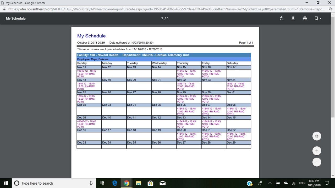Click the shift entry under Nov 24
Screen dimensions: 335x188
(x=239, y=86)
